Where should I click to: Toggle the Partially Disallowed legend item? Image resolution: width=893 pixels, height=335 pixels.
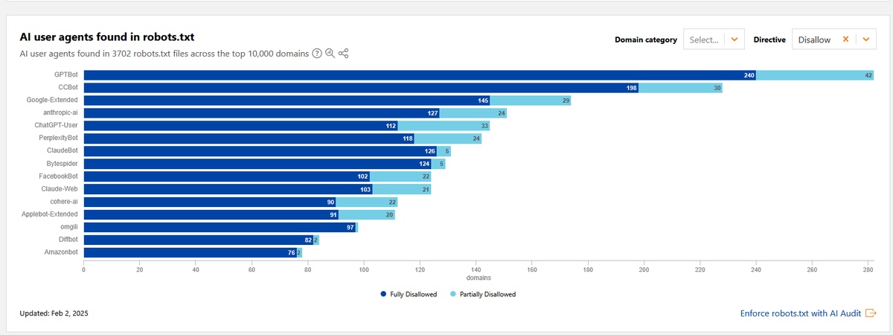pyautogui.click(x=482, y=294)
